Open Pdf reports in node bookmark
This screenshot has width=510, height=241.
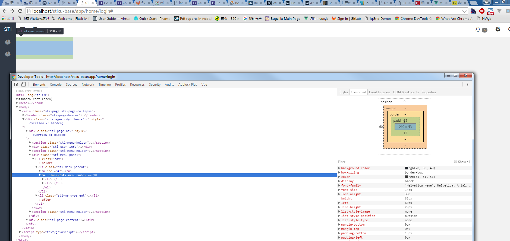[x=193, y=18]
